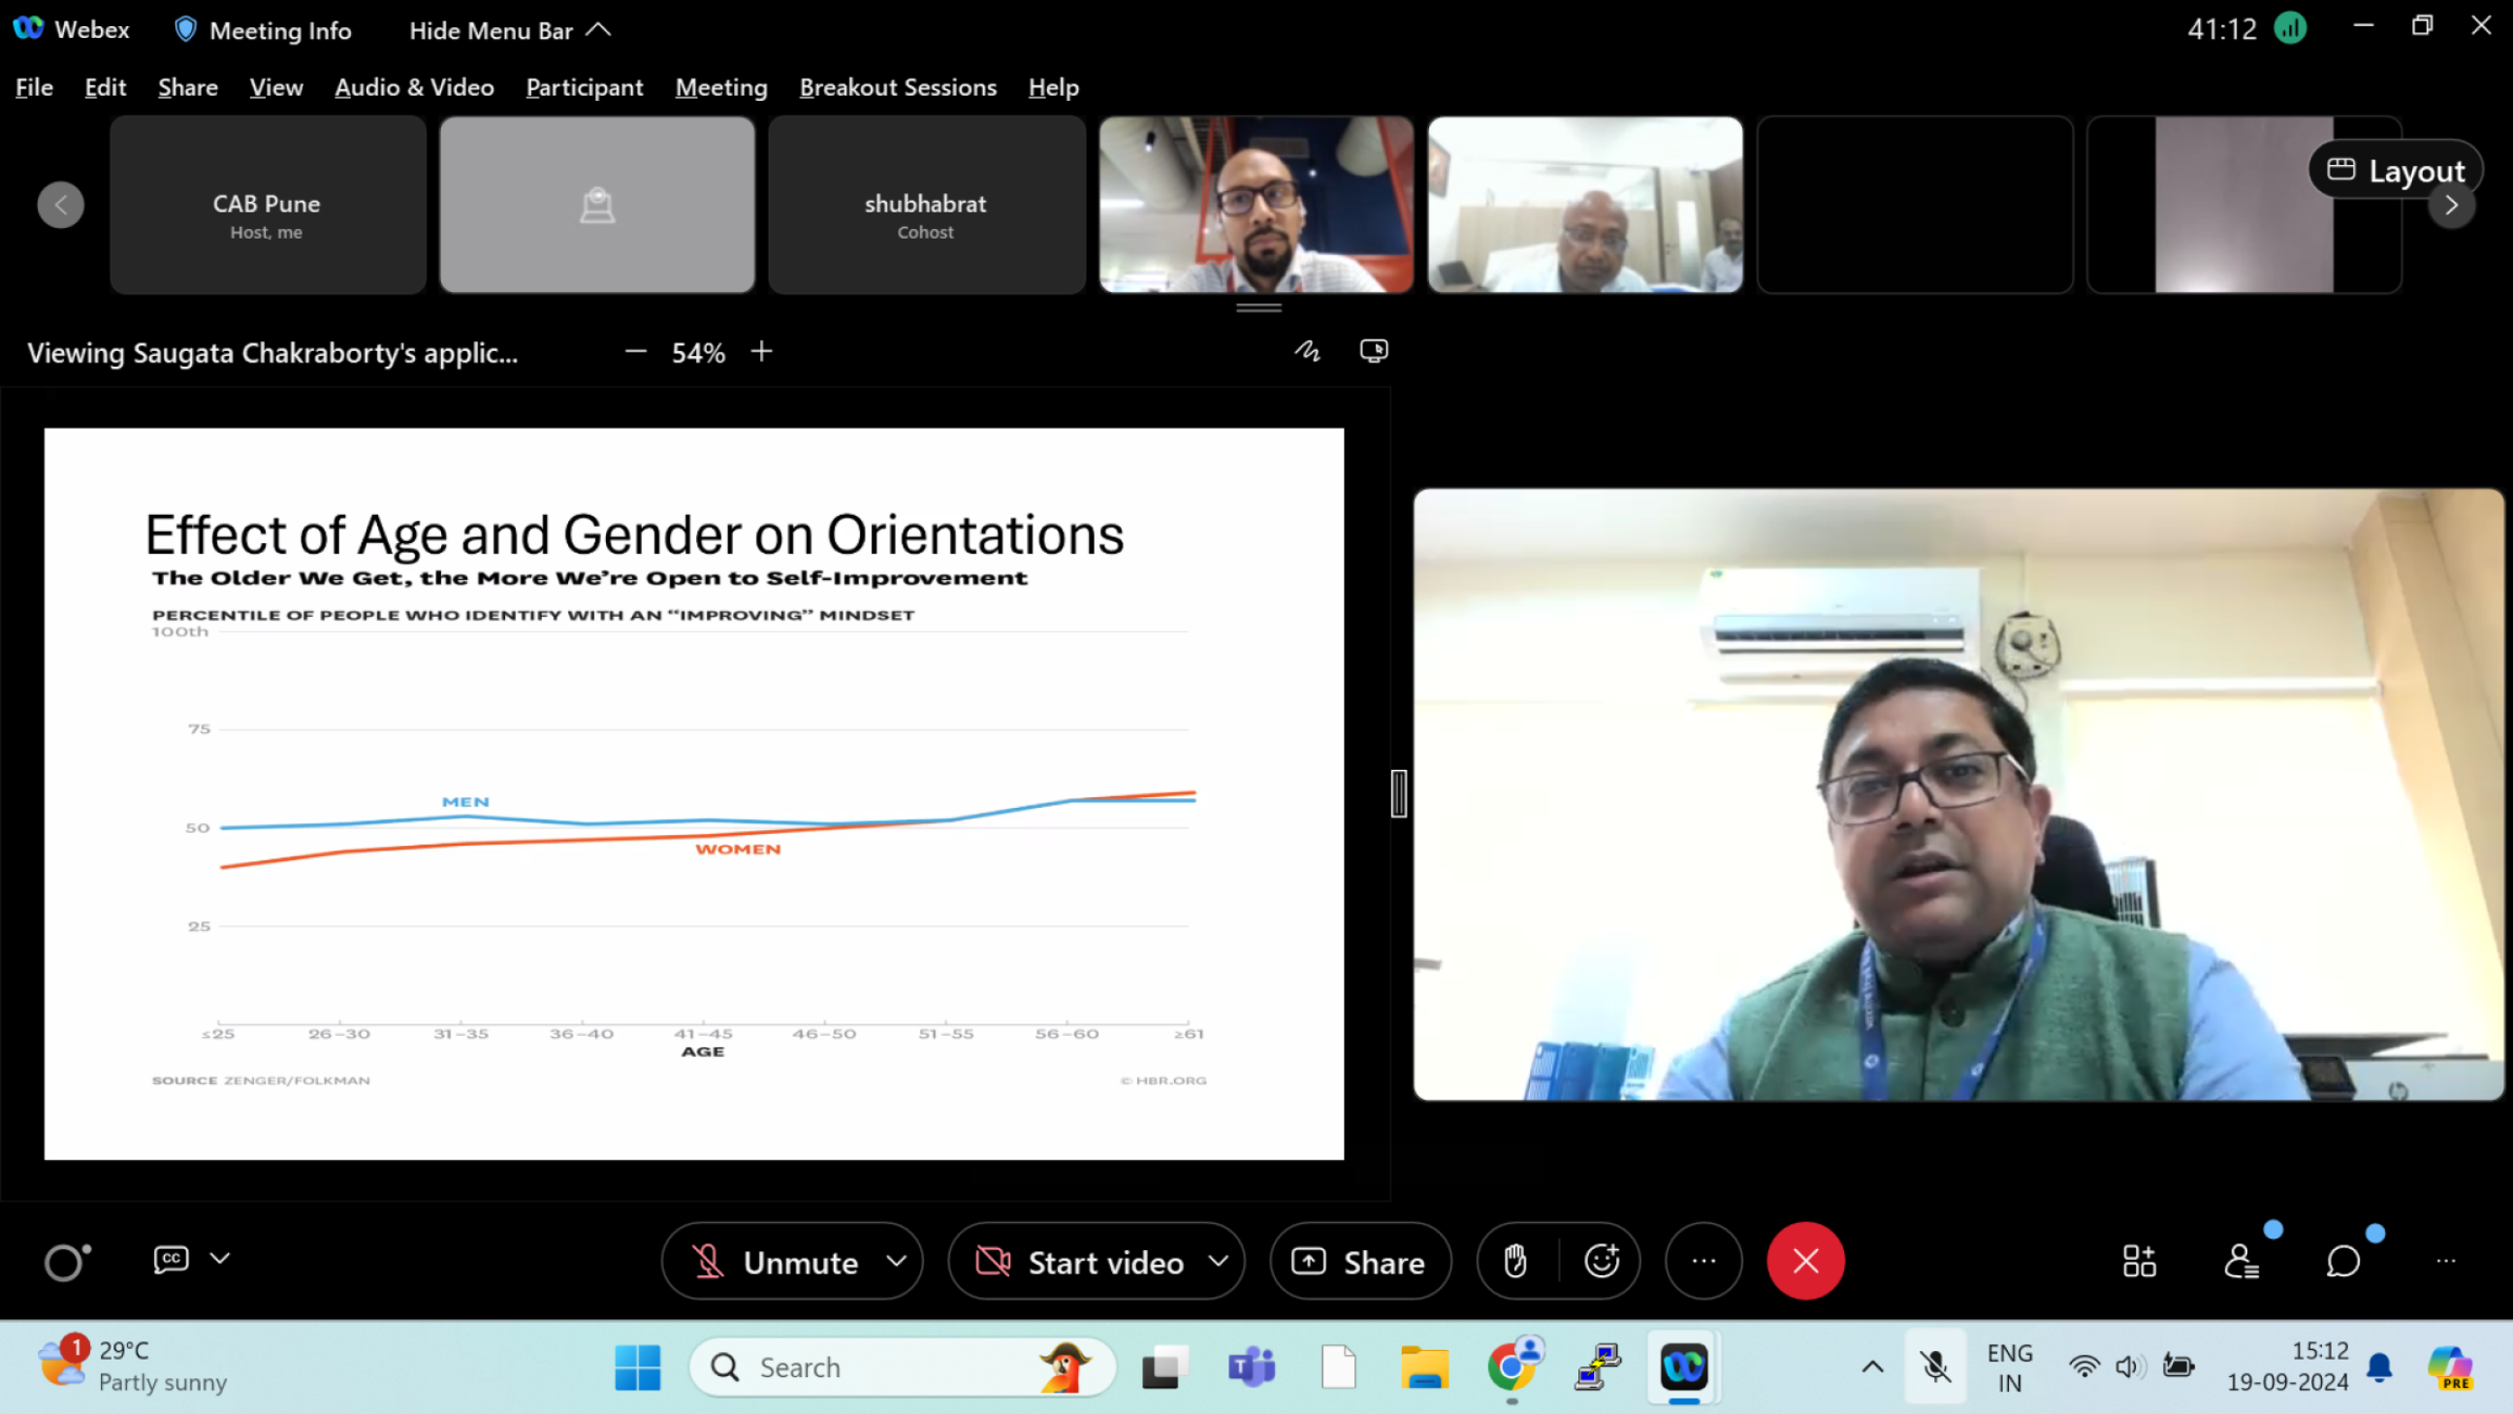
Task: Click the Share button
Action: (x=1360, y=1262)
